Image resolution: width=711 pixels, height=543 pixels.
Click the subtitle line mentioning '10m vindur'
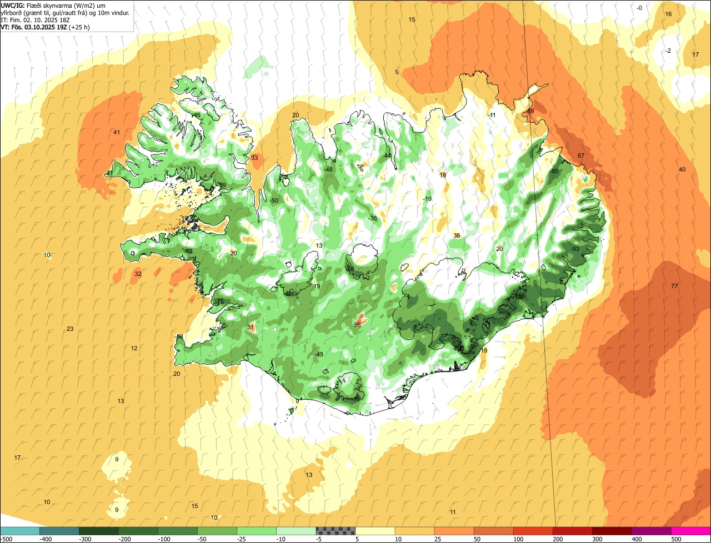[x=65, y=12]
